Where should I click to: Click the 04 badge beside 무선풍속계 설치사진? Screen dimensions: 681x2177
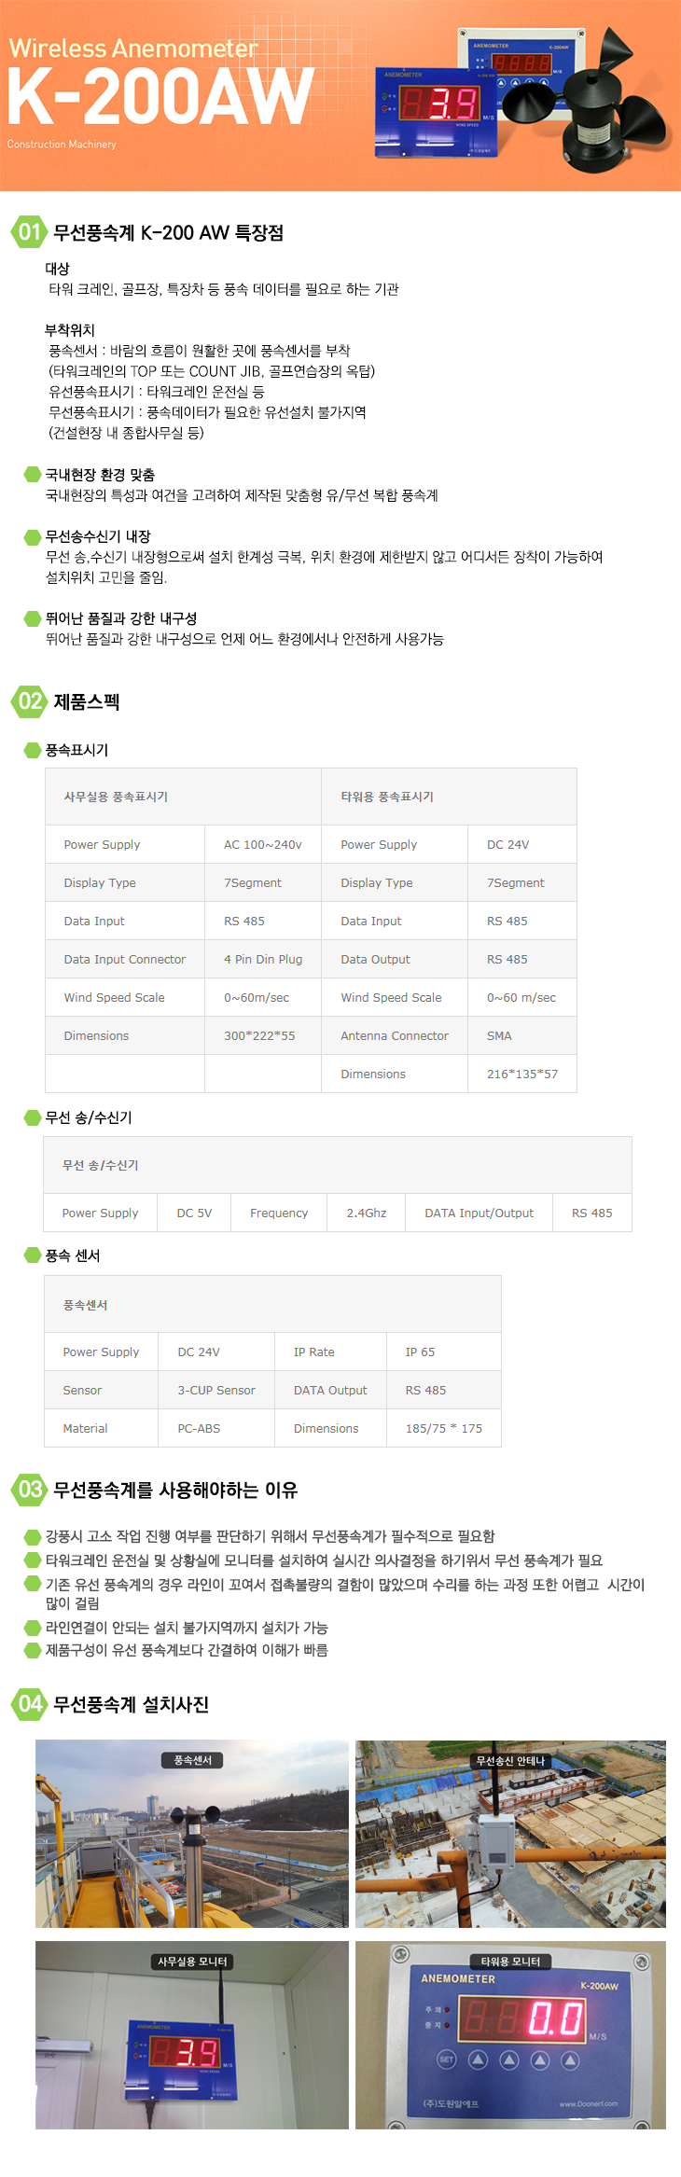(x=29, y=1704)
